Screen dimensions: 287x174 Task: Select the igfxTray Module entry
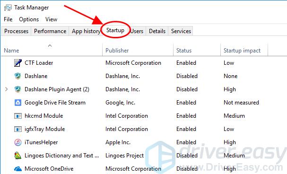coord(44,129)
